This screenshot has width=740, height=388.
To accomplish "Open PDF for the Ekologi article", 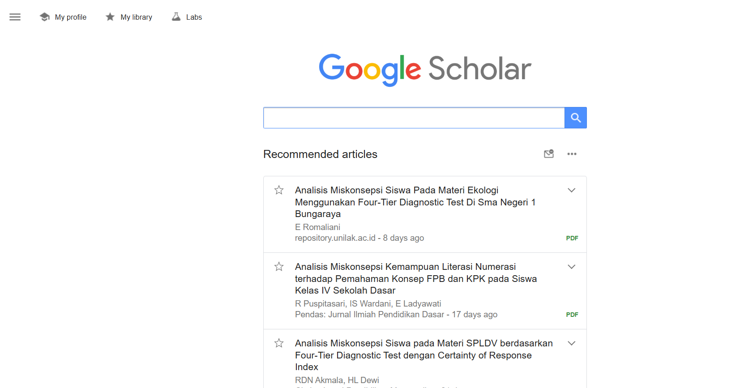I will click(572, 238).
